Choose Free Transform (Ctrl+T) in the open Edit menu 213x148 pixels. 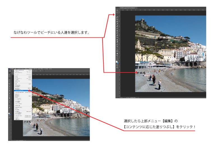coord(23,96)
